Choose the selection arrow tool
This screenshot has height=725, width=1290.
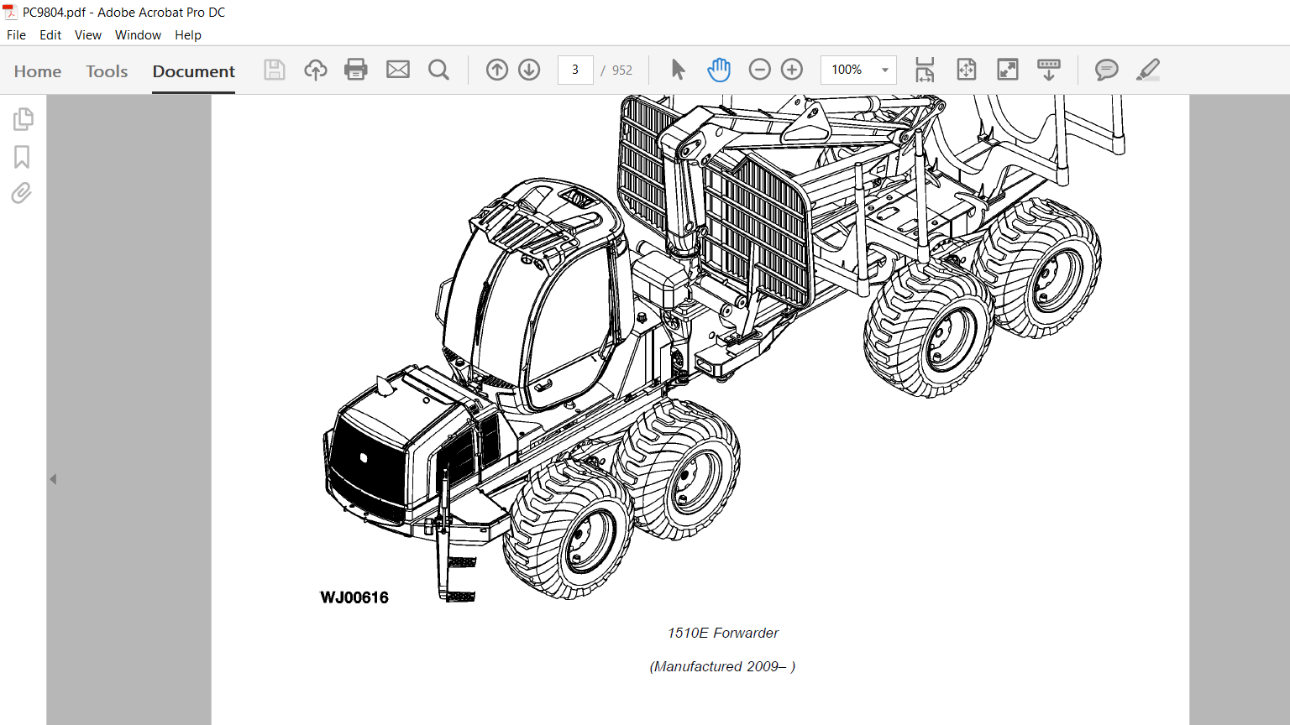(679, 70)
